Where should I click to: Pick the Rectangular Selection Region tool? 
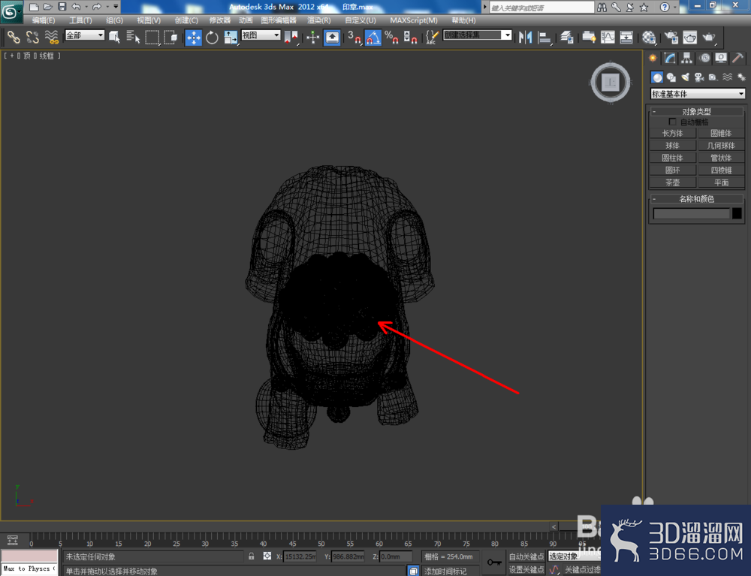(152, 37)
